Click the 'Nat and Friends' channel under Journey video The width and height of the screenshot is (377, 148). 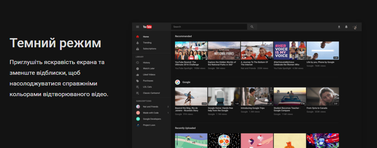pyautogui.click(x=248, y=69)
